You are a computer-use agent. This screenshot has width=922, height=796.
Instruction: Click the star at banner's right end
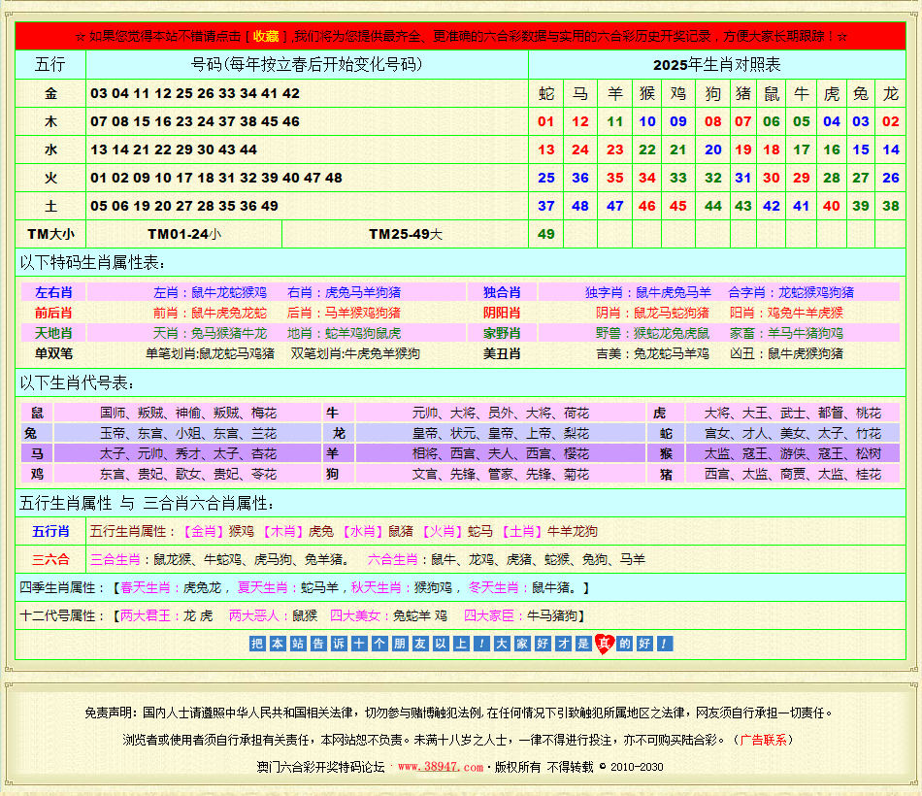842,36
